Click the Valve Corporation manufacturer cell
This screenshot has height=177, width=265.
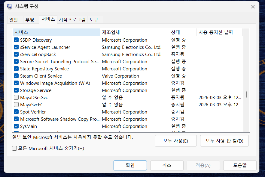(120, 76)
